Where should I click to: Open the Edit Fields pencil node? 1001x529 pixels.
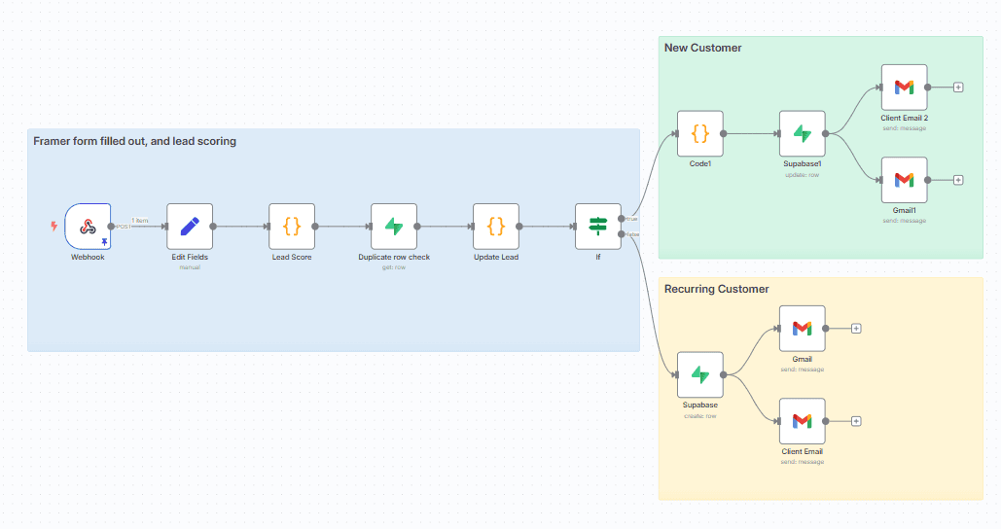(190, 227)
